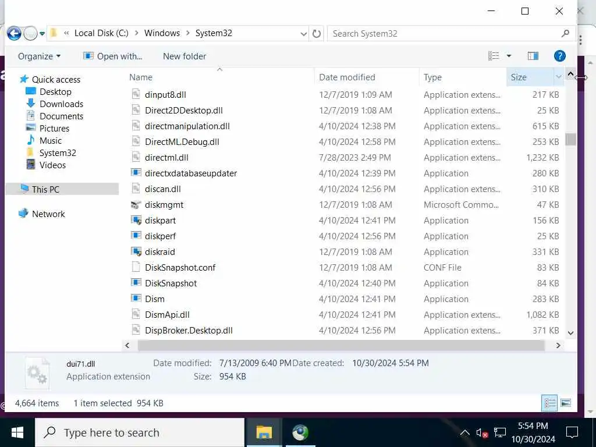Select the DiskSnapshot application icon
This screenshot has height=447, width=596.
coord(136,283)
